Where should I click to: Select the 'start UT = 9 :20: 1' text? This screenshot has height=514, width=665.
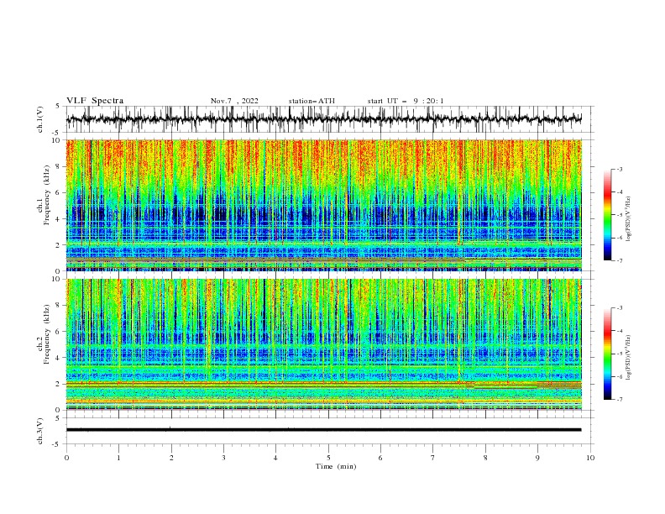tap(406, 101)
